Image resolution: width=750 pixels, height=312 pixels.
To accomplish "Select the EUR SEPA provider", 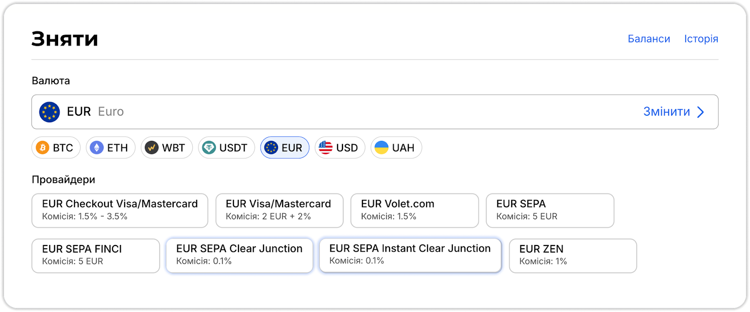I will pyautogui.click(x=549, y=210).
